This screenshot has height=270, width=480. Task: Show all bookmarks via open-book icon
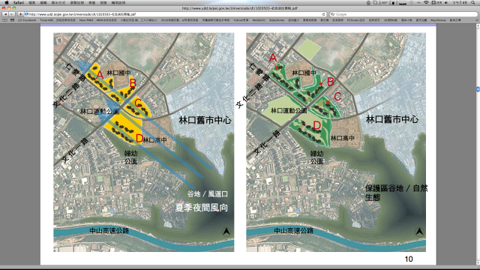tap(4, 20)
